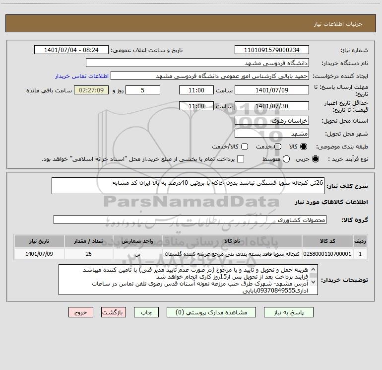Click the price validity date 1401/07/30 field
The image size is (382, 370).
(x=272, y=106)
